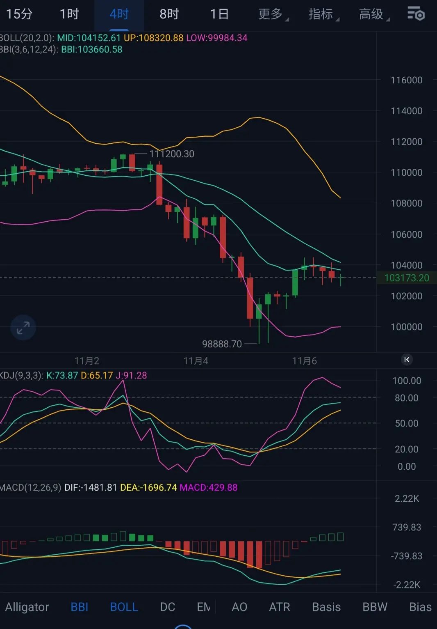Viewport: 437px width, 629px height.
Task: Click the BBI:103660.58 value
Action: point(92,50)
